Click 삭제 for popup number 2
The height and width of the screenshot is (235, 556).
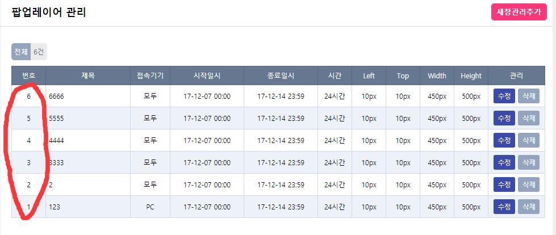(x=528, y=184)
